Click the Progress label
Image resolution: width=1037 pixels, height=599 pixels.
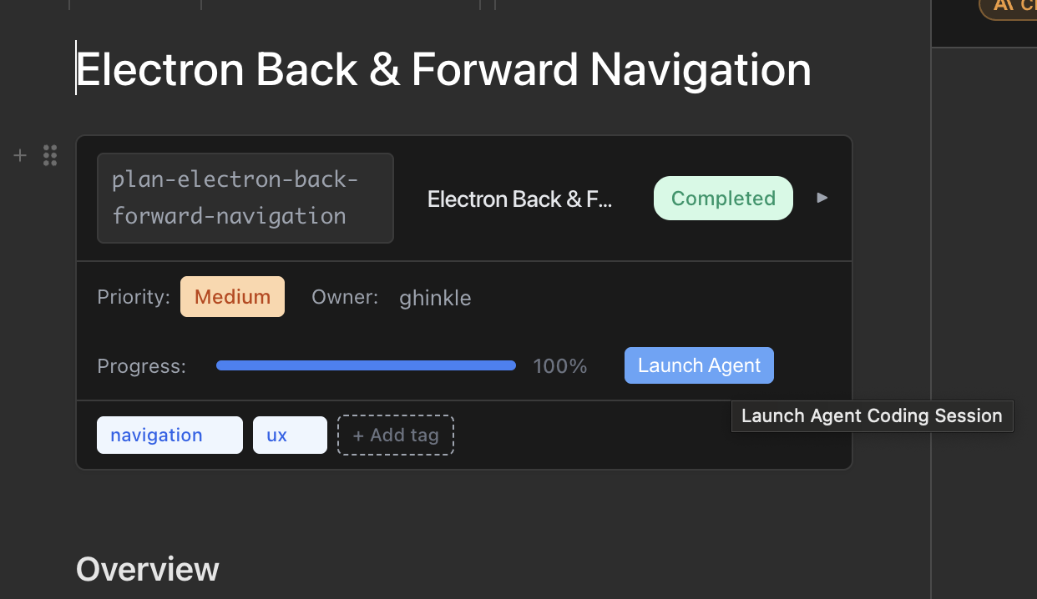point(141,366)
